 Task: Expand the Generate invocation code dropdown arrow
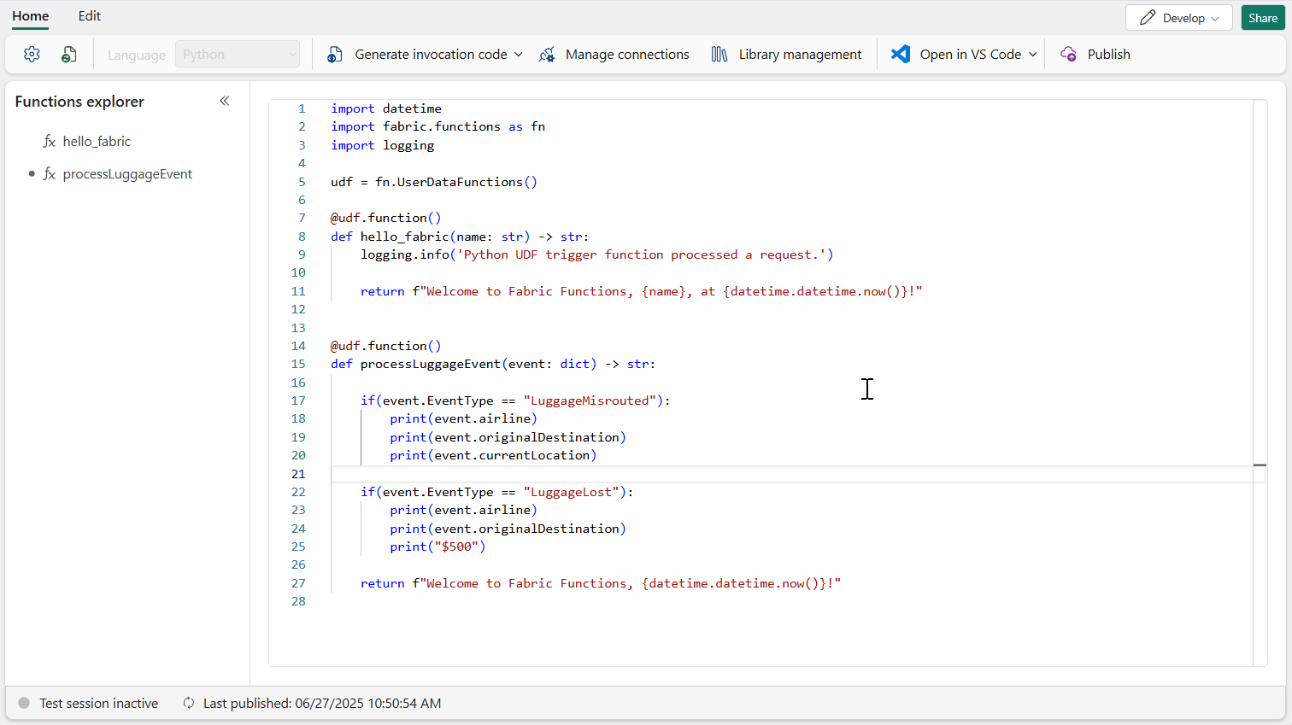click(518, 55)
